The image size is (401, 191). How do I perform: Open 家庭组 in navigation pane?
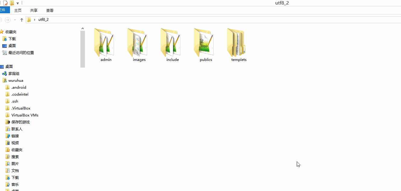[x=14, y=73]
